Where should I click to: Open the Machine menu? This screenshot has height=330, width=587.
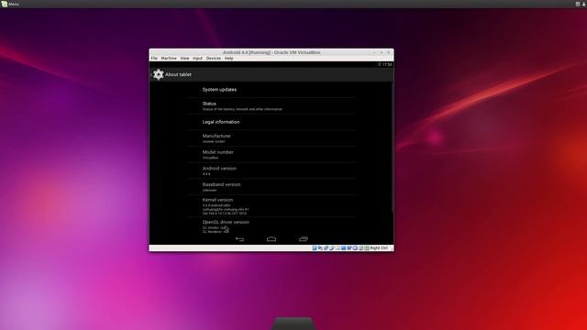169,59
